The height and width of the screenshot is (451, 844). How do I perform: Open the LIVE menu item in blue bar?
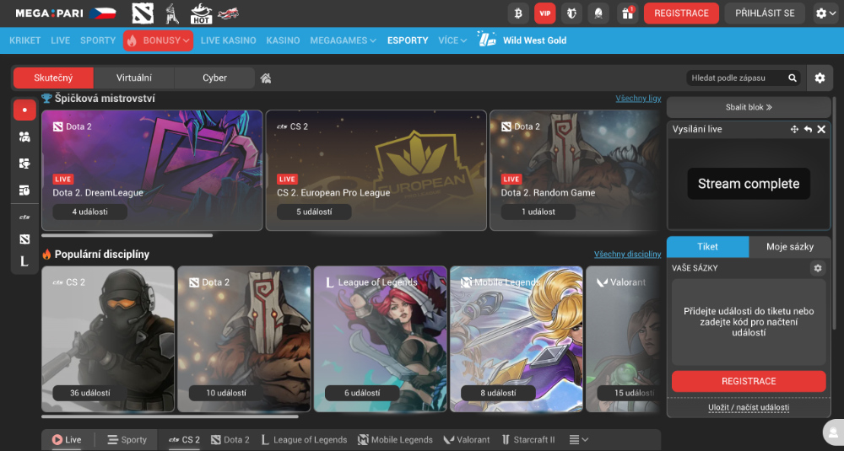[x=60, y=40]
